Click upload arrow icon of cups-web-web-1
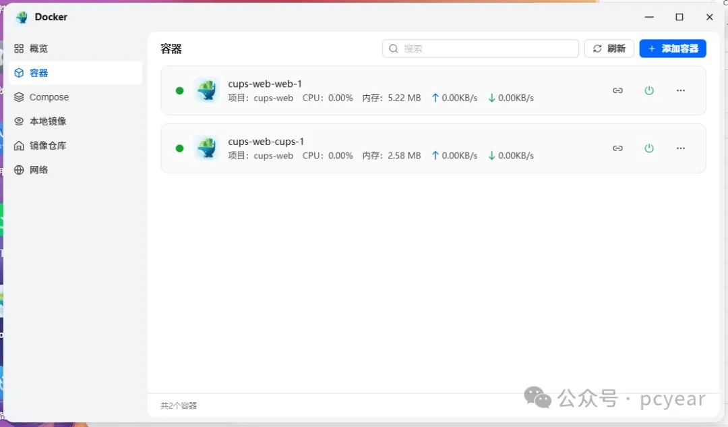The width and height of the screenshot is (728, 427). pos(435,98)
